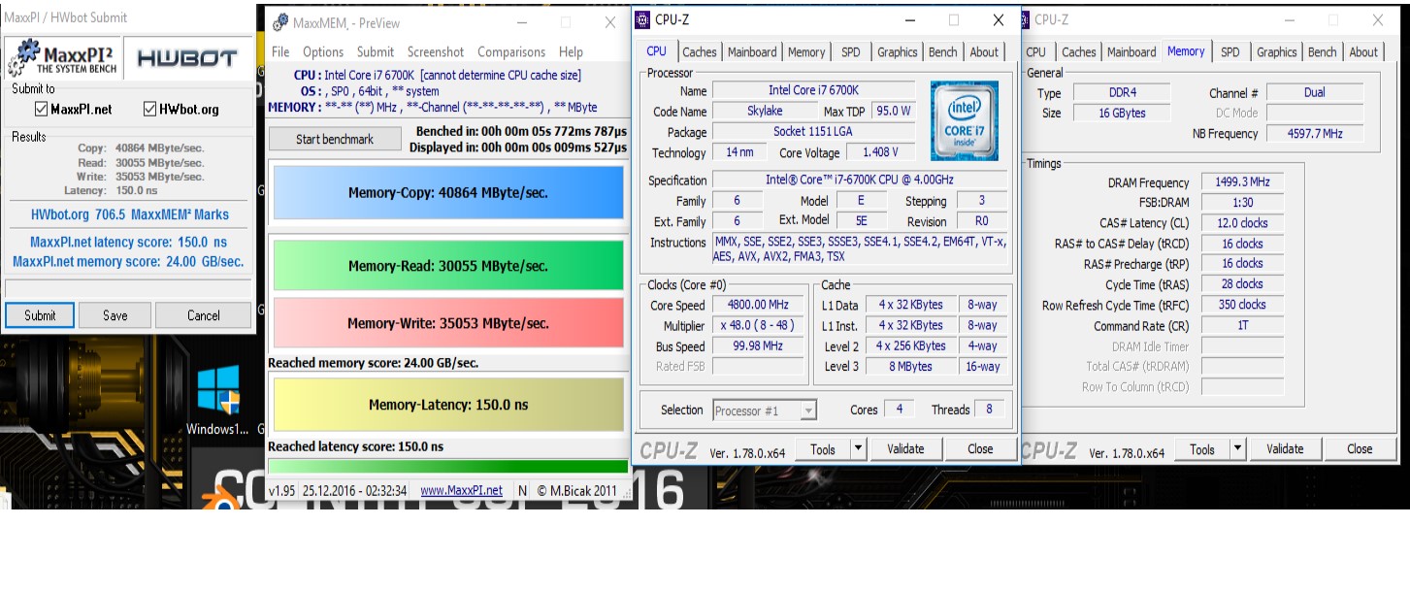This screenshot has width=1410, height=591.
Task: Open the Comparisons menu in MaxxMEM
Action: (x=511, y=51)
